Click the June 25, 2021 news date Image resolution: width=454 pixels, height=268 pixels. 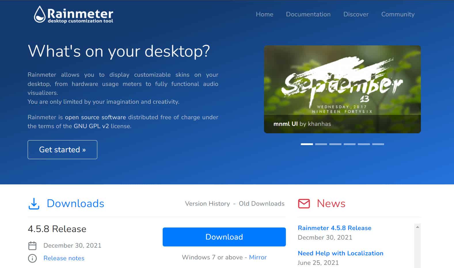pyautogui.click(x=318, y=263)
